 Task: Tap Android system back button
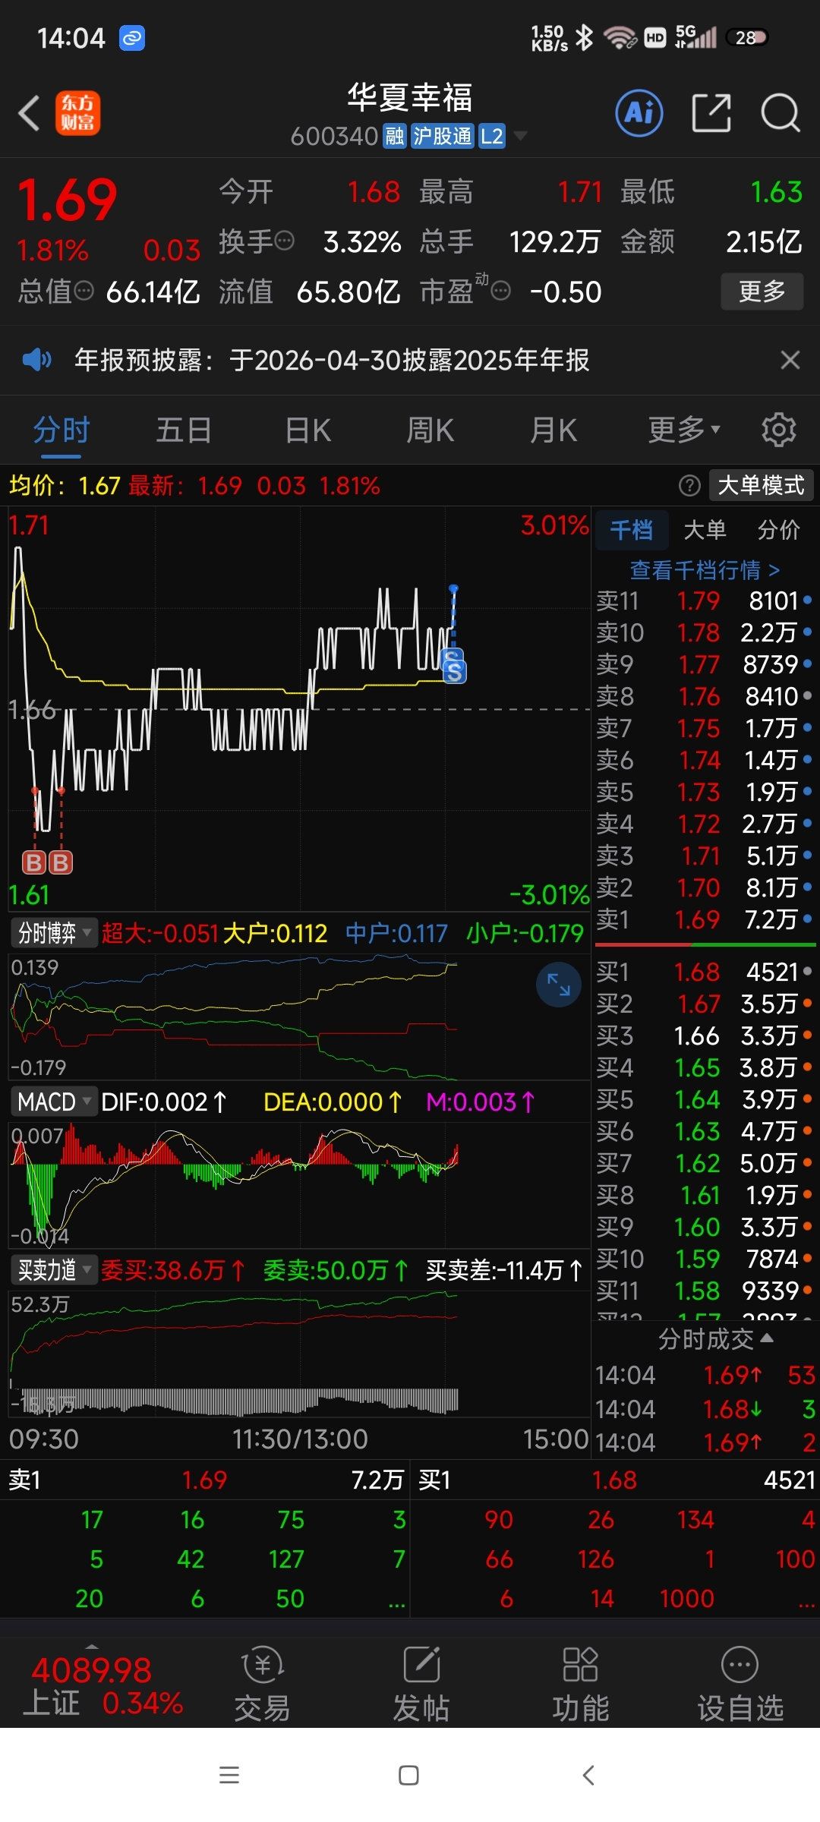click(588, 1775)
